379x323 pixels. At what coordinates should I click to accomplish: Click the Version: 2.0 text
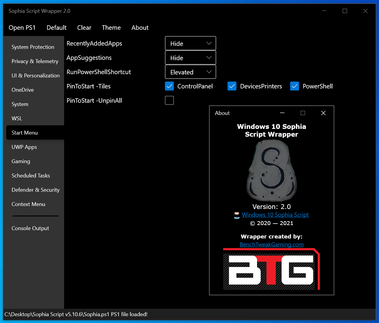click(x=272, y=207)
